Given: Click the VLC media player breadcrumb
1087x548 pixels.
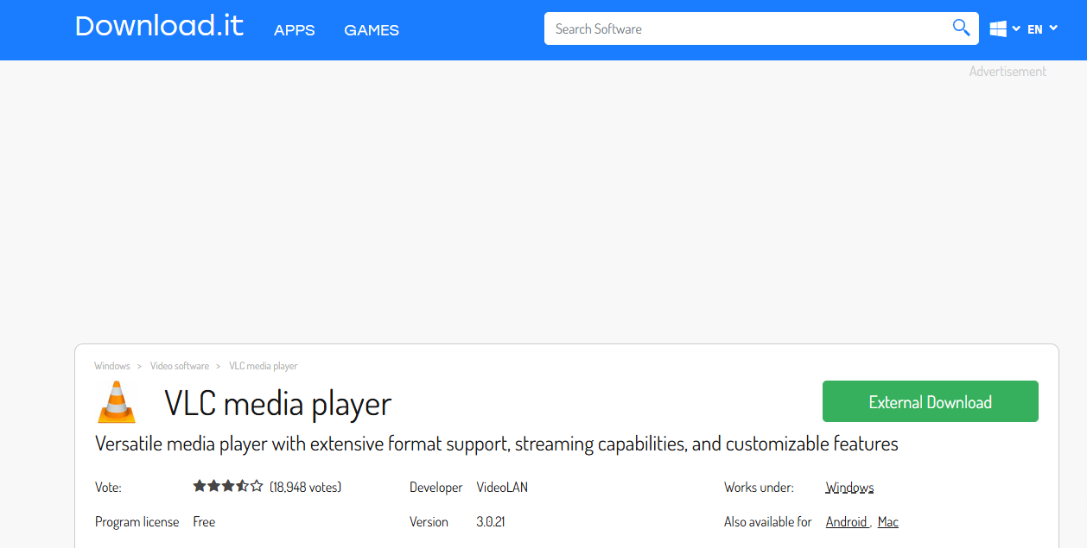Looking at the screenshot, I should pyautogui.click(x=264, y=366).
